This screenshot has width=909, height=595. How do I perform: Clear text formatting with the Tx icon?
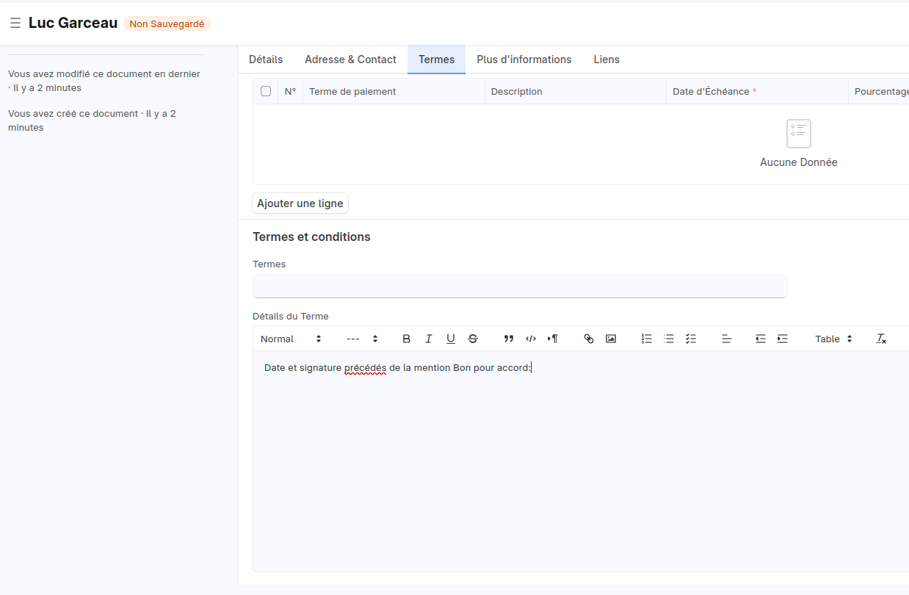881,339
